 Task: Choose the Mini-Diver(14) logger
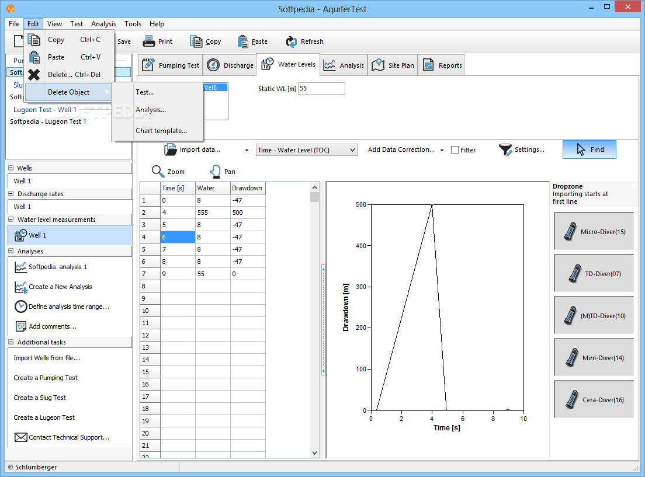coord(594,357)
